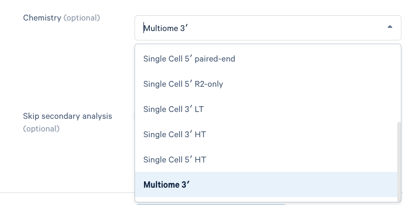Click the Multiome 3′ text in Chemistry field
The width and height of the screenshot is (403, 205).
[166, 28]
